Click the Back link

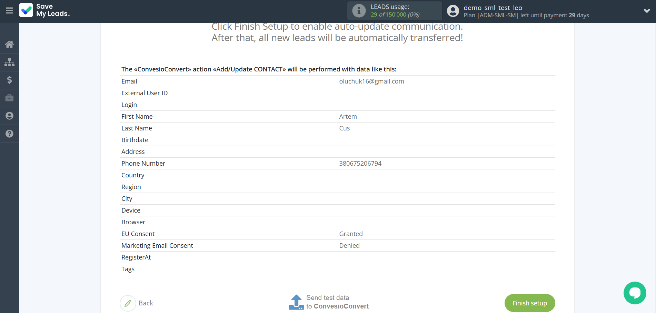pyautogui.click(x=146, y=303)
